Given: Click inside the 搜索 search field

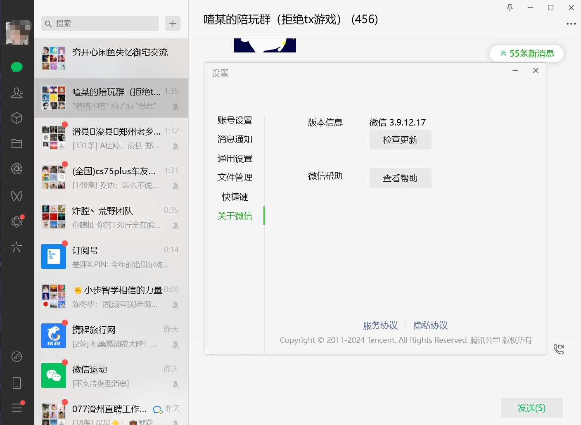Looking at the screenshot, I should pos(99,23).
